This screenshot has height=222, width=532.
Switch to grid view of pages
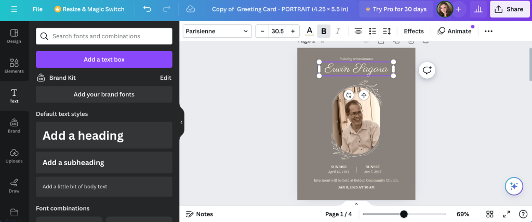tap(489, 214)
